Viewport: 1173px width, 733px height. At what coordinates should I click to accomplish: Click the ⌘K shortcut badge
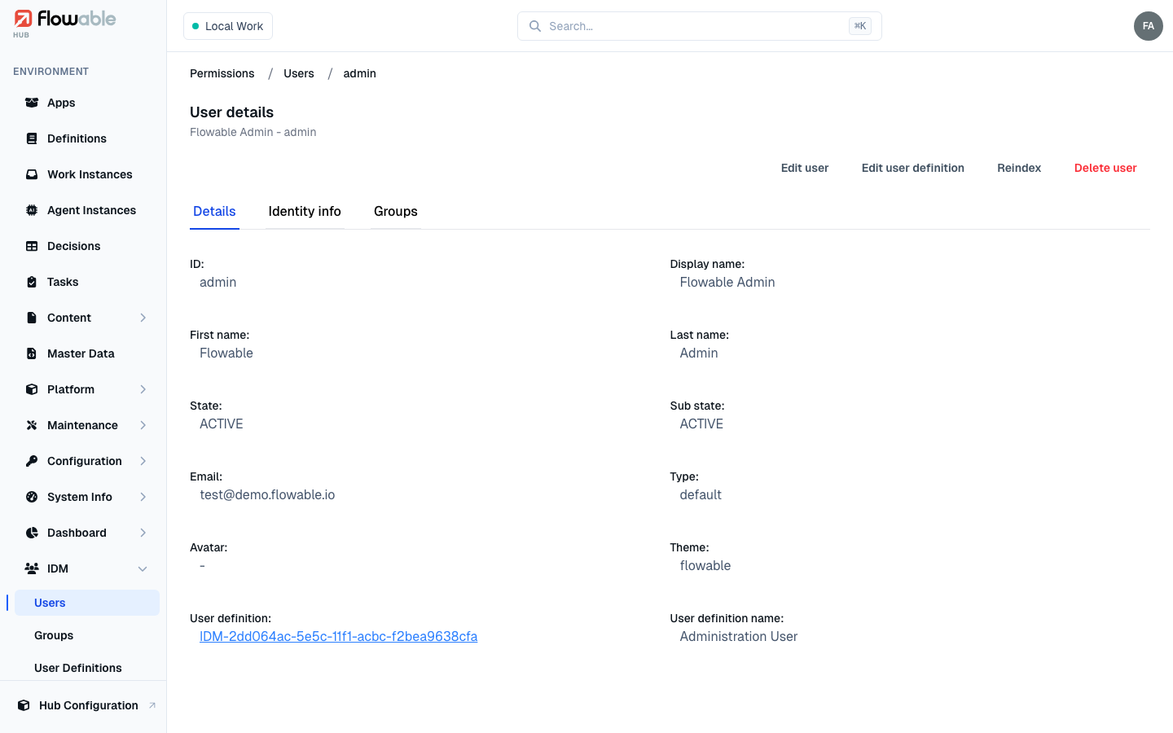coord(860,26)
